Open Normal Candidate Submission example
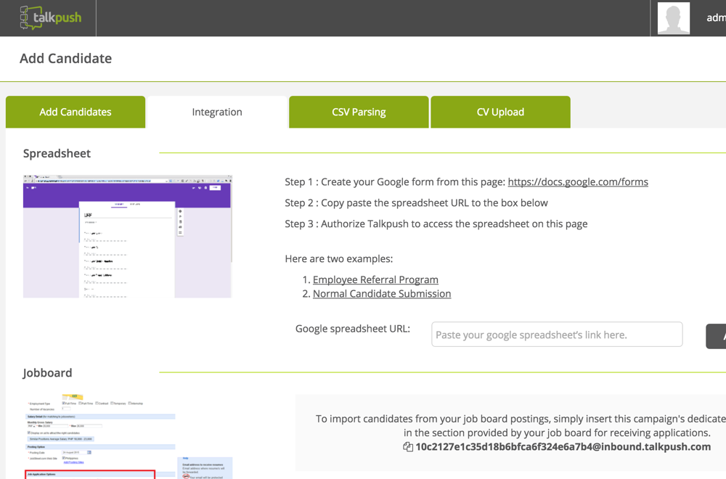The height and width of the screenshot is (479, 726). [x=382, y=294]
